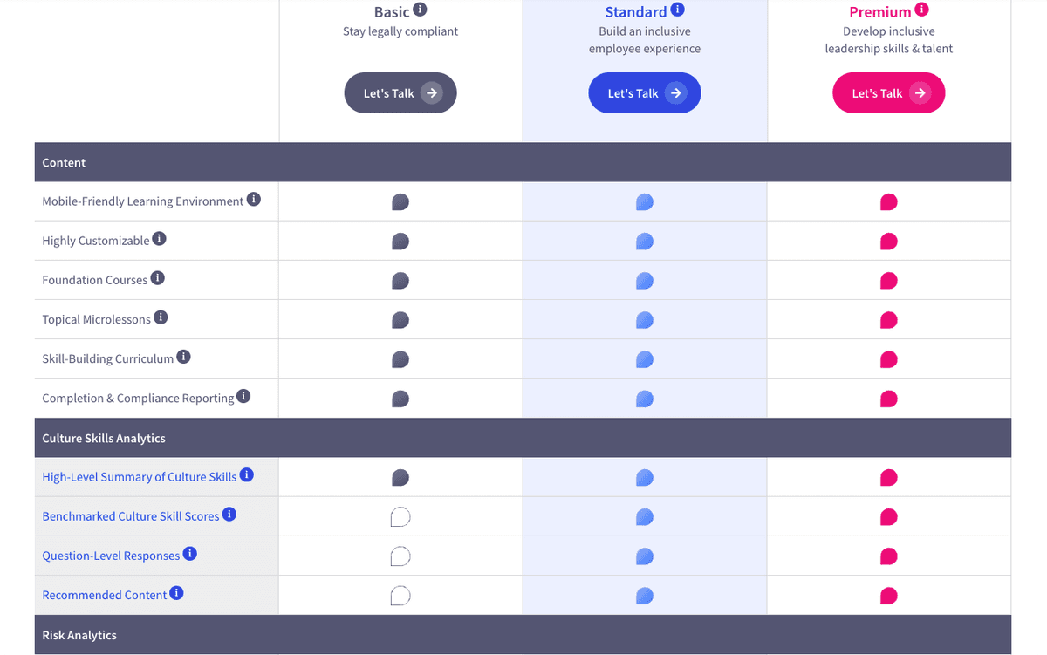Click the info icon next to Premium
Image resolution: width=1047 pixels, height=655 pixels.
(922, 10)
